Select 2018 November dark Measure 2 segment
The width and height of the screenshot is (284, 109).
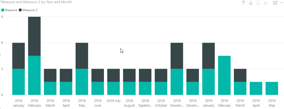tap(177, 56)
